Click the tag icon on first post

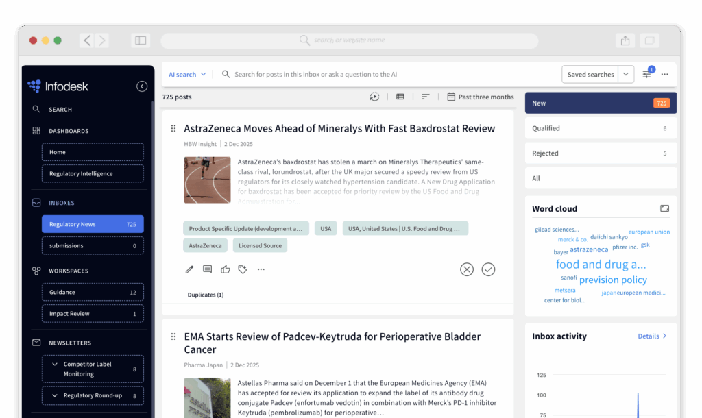point(243,269)
